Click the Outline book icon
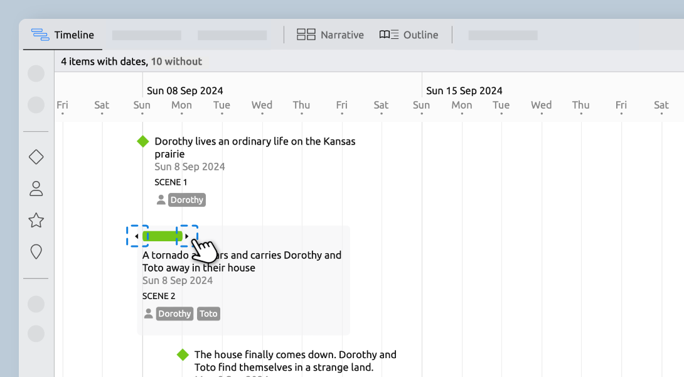The width and height of the screenshot is (684, 377). click(388, 35)
